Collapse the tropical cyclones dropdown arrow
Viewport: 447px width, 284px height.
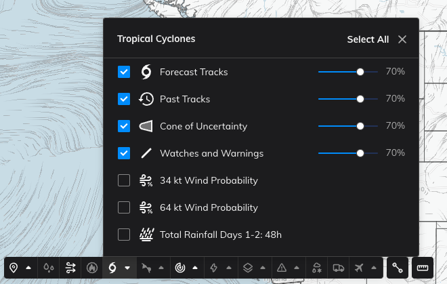(127, 268)
